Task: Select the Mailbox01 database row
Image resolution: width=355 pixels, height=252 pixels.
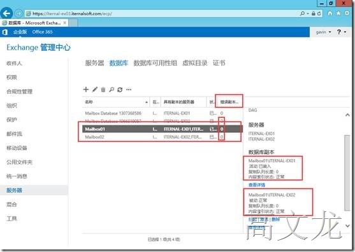Action: [x=162, y=129]
